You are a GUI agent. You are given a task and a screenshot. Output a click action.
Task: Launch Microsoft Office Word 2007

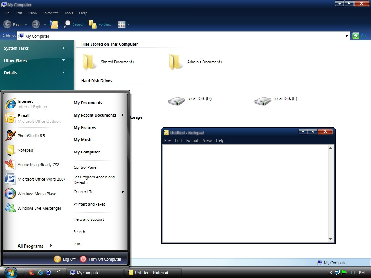click(35, 179)
